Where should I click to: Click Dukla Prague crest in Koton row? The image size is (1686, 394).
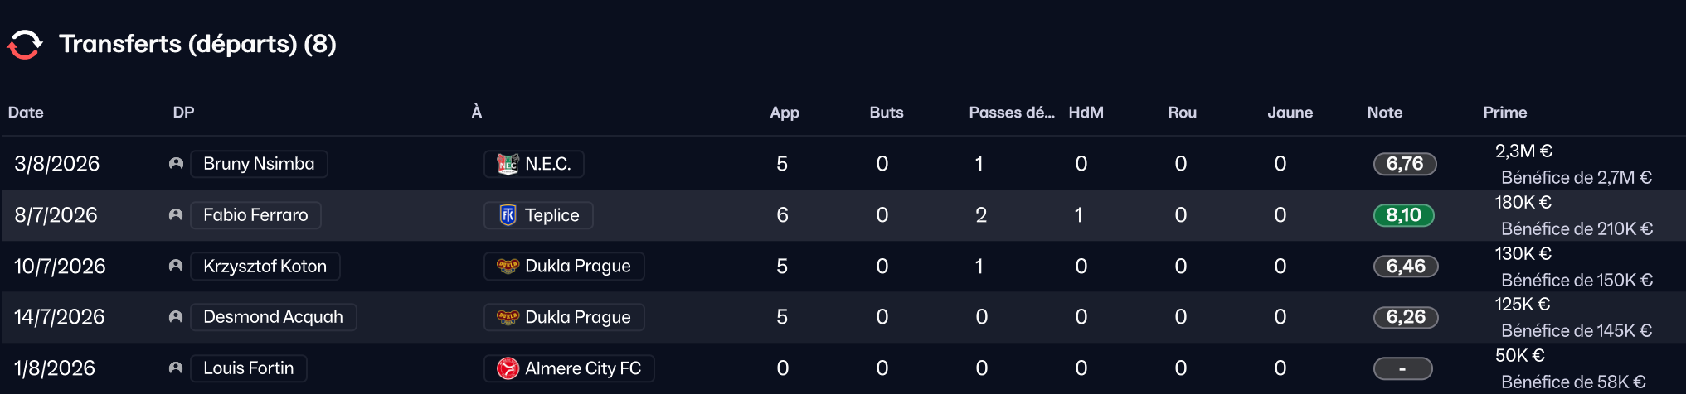(x=508, y=267)
